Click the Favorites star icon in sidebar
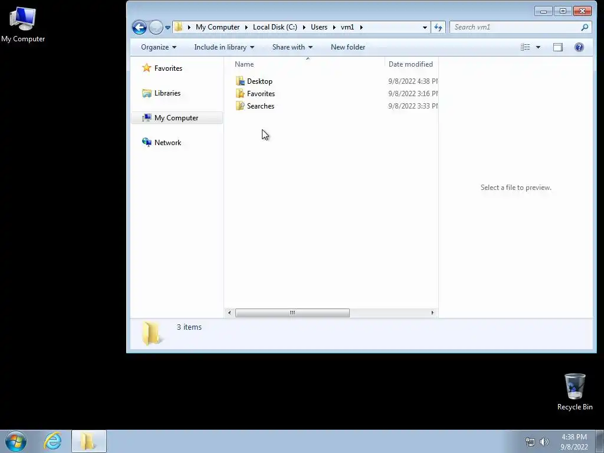The height and width of the screenshot is (453, 604). (x=146, y=68)
